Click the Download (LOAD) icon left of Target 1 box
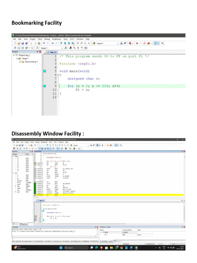 (37, 48)
